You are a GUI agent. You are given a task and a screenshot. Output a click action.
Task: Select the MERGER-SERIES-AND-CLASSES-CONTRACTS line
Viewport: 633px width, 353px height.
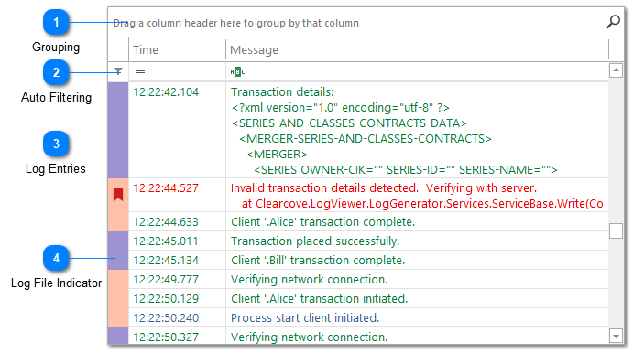pos(365,139)
